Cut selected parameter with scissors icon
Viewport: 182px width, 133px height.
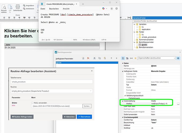[94, 58]
